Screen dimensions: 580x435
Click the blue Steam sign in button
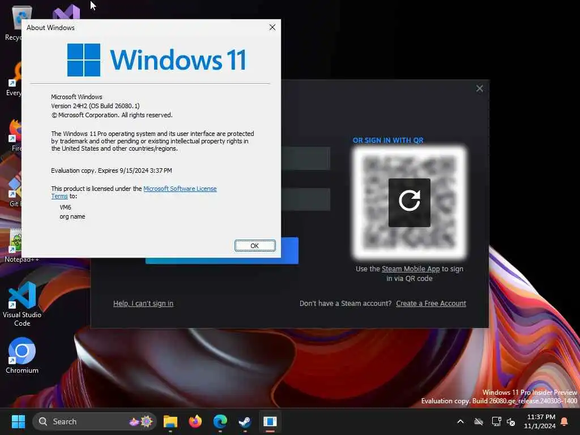(x=289, y=250)
